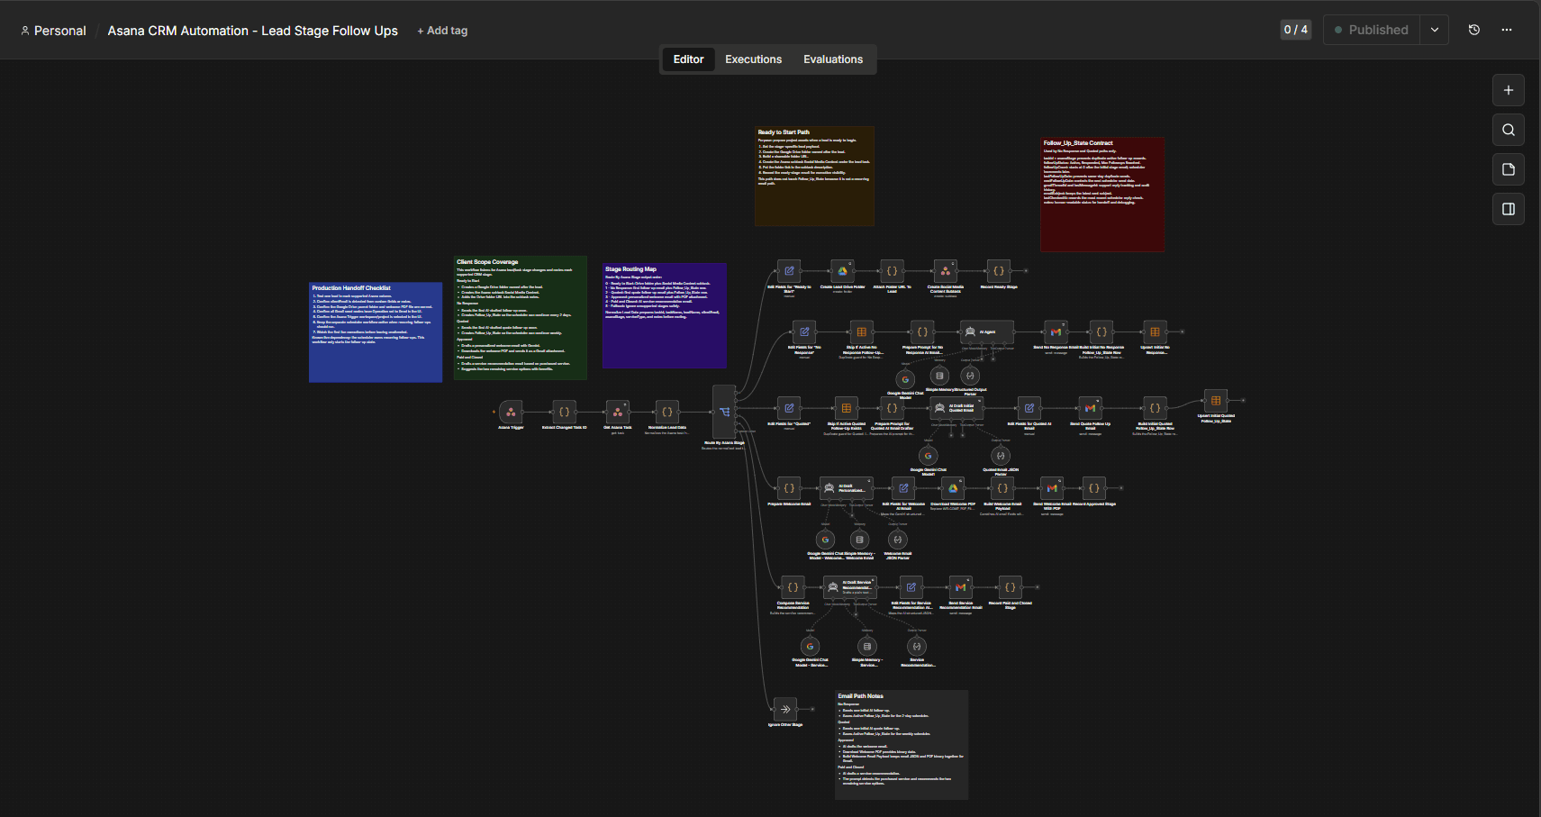Select the AI Agent node
This screenshot has width=1541, height=817.
pos(987,331)
